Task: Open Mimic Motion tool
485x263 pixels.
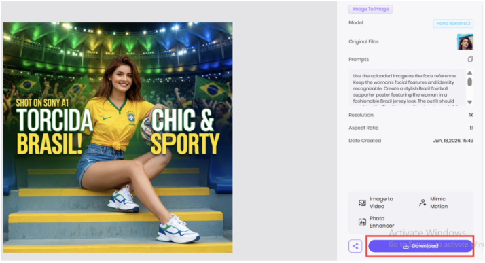Action: [x=433, y=203]
